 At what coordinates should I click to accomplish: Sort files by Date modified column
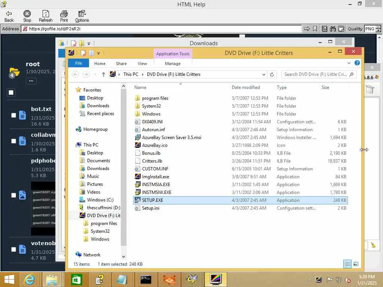pyautogui.click(x=246, y=87)
